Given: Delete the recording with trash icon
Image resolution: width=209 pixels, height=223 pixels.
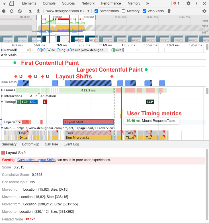Looking at the screenshot, I should (169, 11).
